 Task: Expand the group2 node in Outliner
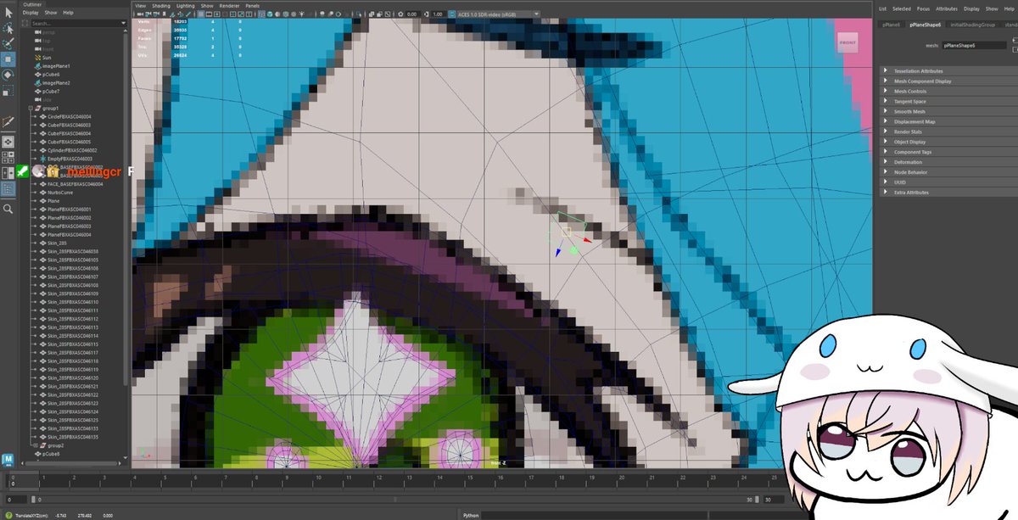coord(35,445)
